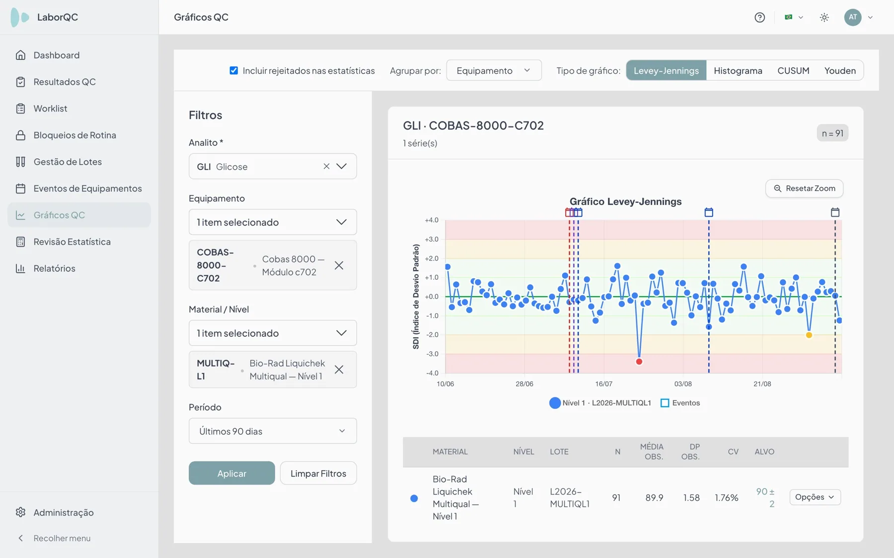Open the Opções dropdown in the table row
The width and height of the screenshot is (894, 558).
815,497
